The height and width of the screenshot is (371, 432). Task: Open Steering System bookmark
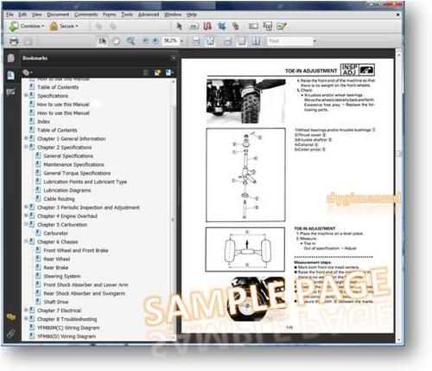(62, 276)
